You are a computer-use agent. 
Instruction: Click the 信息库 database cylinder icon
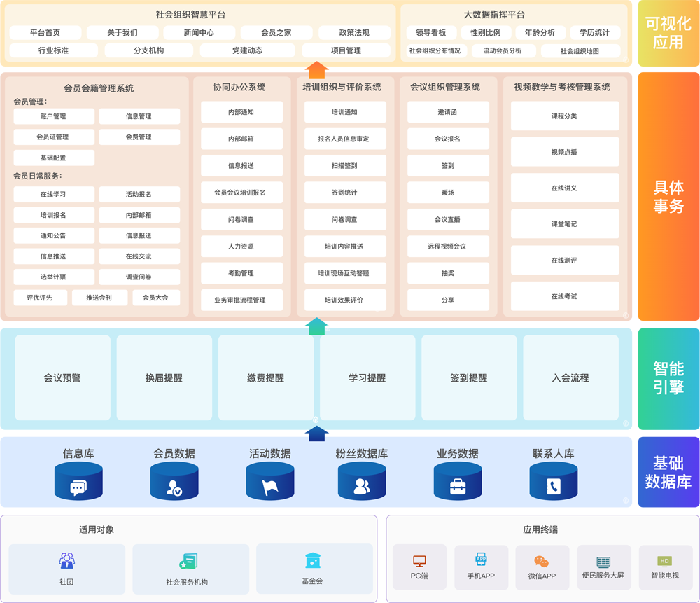pyautogui.click(x=78, y=481)
